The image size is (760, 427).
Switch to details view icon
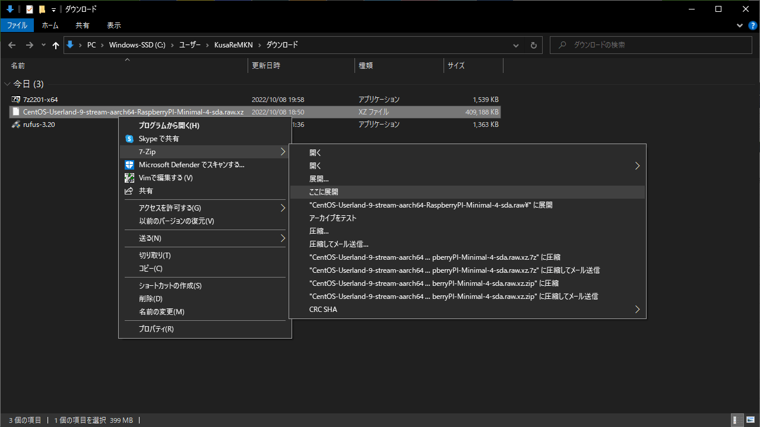click(x=737, y=420)
